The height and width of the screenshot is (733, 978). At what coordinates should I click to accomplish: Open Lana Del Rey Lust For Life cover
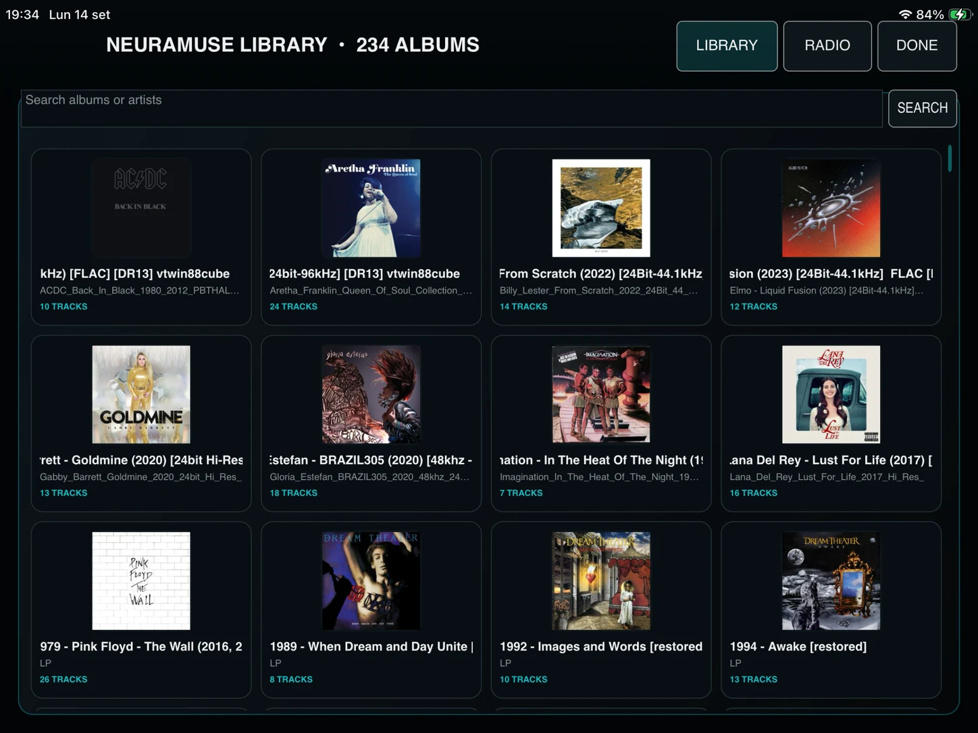(x=831, y=394)
